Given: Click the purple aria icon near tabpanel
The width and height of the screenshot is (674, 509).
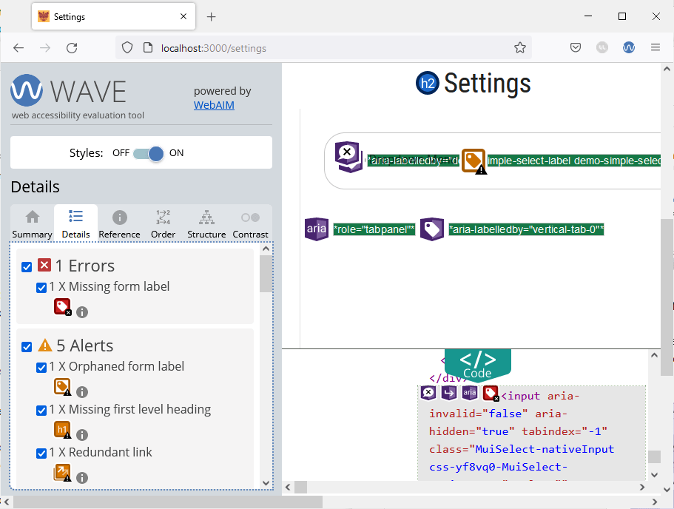Looking at the screenshot, I should tap(317, 229).
